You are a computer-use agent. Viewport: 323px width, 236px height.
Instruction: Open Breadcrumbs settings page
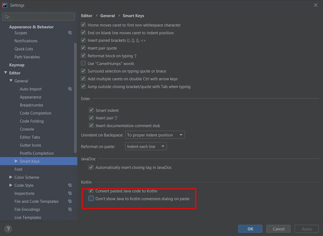tap(31, 105)
